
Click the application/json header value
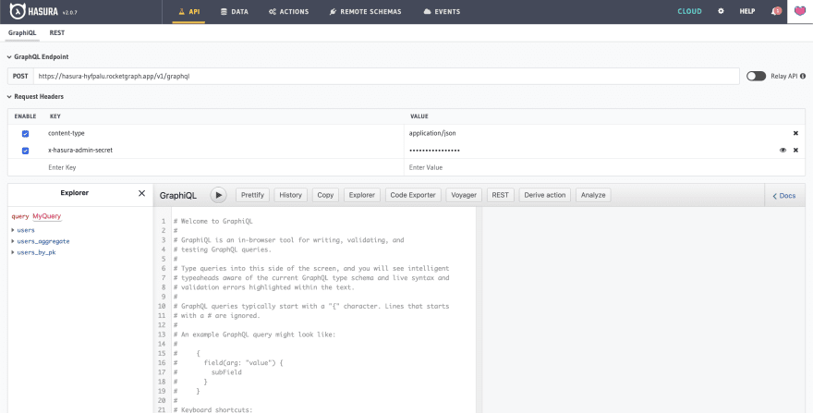(432, 133)
